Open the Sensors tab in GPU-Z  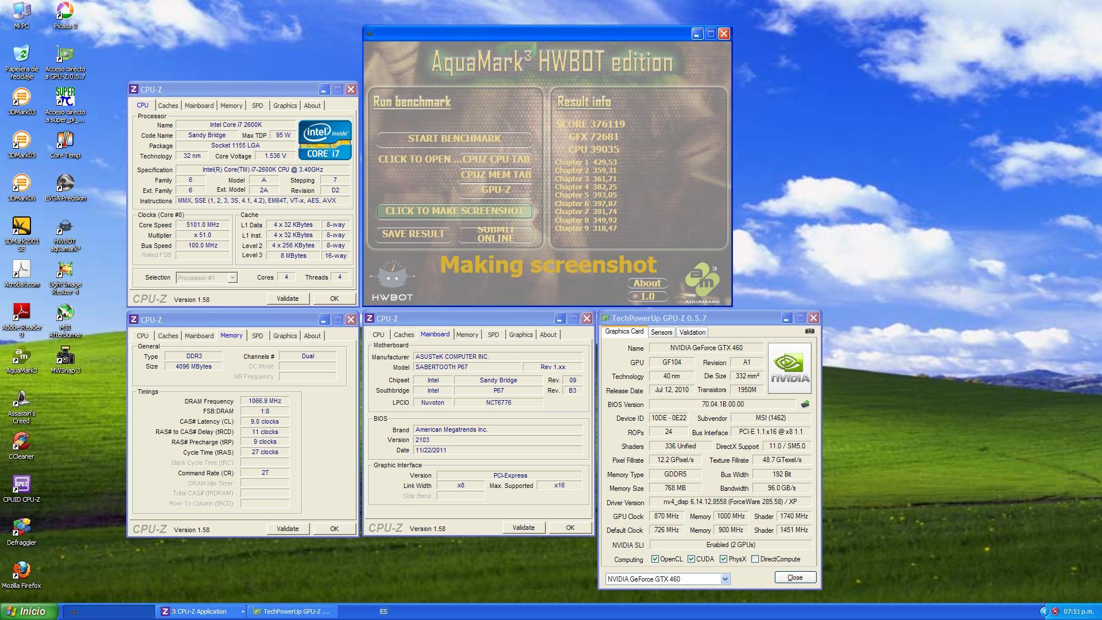coord(661,332)
